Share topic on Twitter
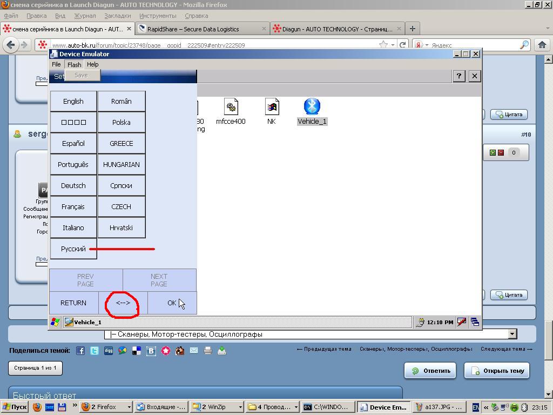The height and width of the screenshot is (415, 553). (x=95, y=351)
